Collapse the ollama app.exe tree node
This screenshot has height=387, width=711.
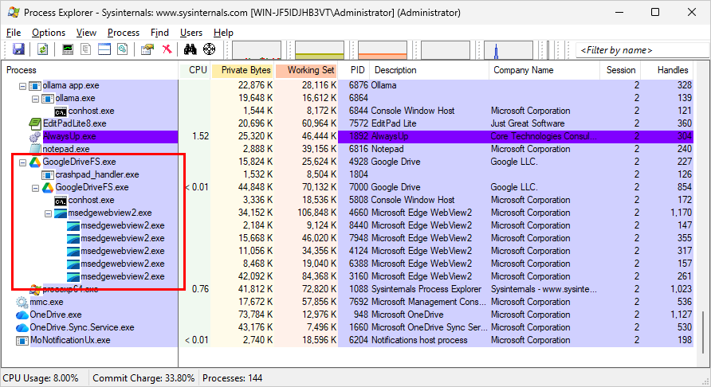point(22,85)
